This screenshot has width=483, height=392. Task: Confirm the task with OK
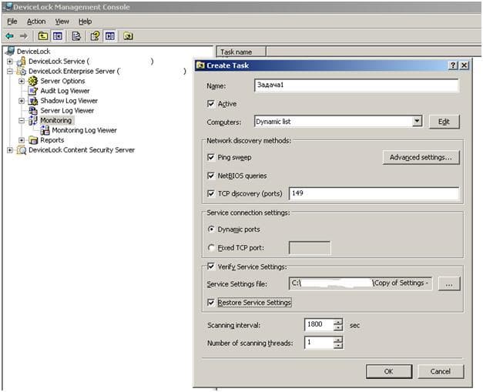(x=389, y=371)
